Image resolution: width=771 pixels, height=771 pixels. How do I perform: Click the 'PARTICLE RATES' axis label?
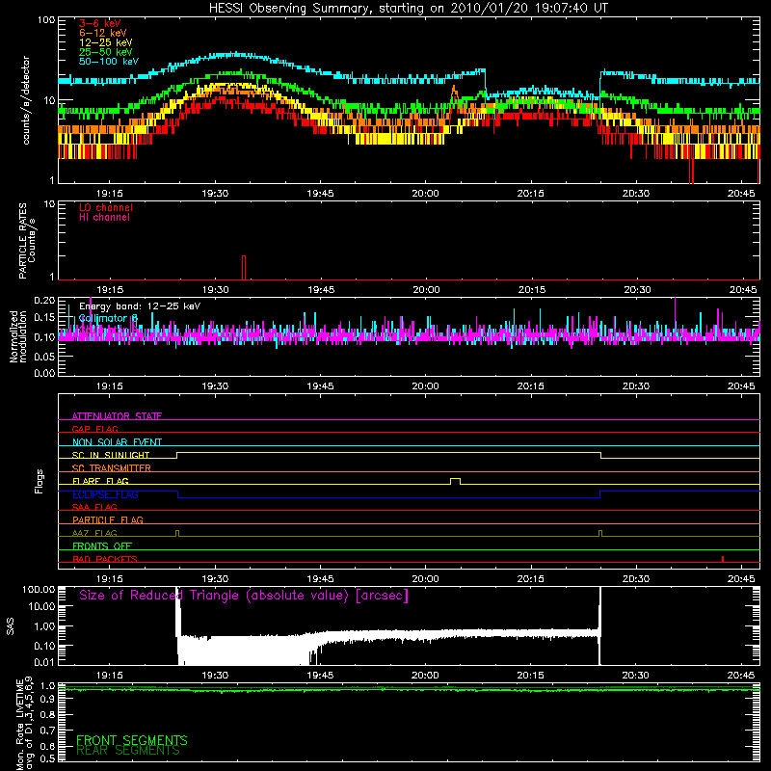tap(22, 241)
